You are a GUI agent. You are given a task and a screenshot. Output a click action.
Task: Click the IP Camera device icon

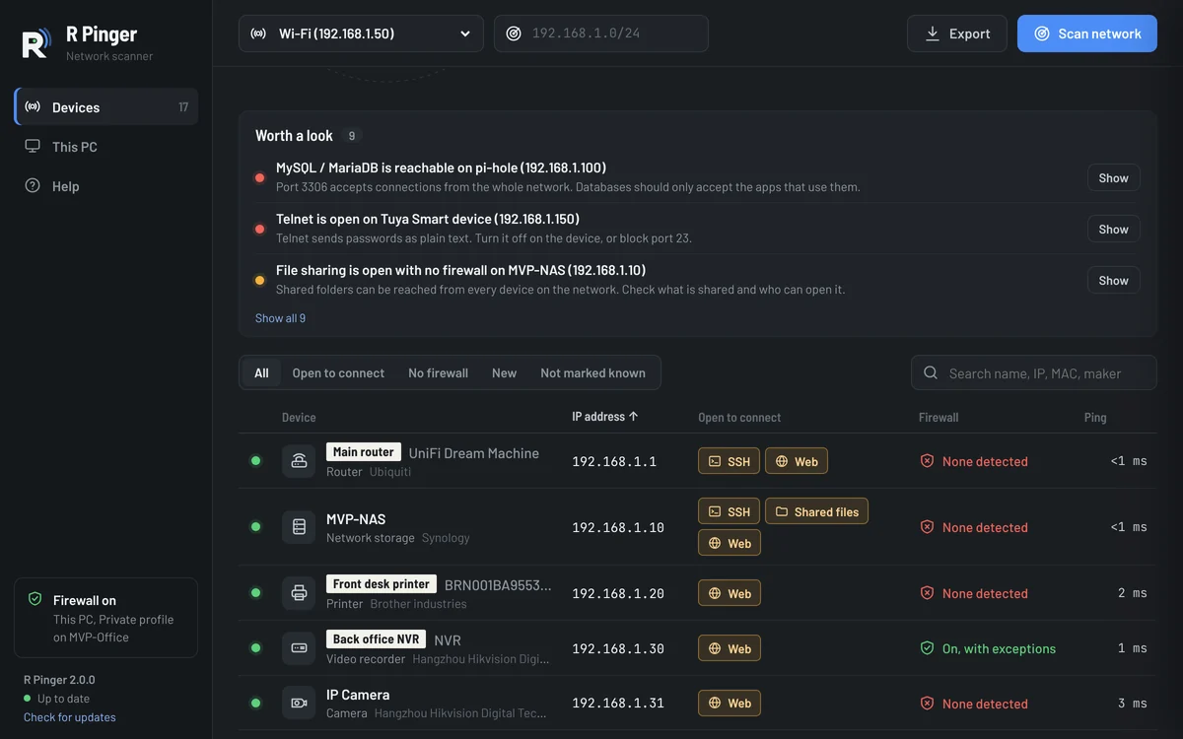click(299, 704)
